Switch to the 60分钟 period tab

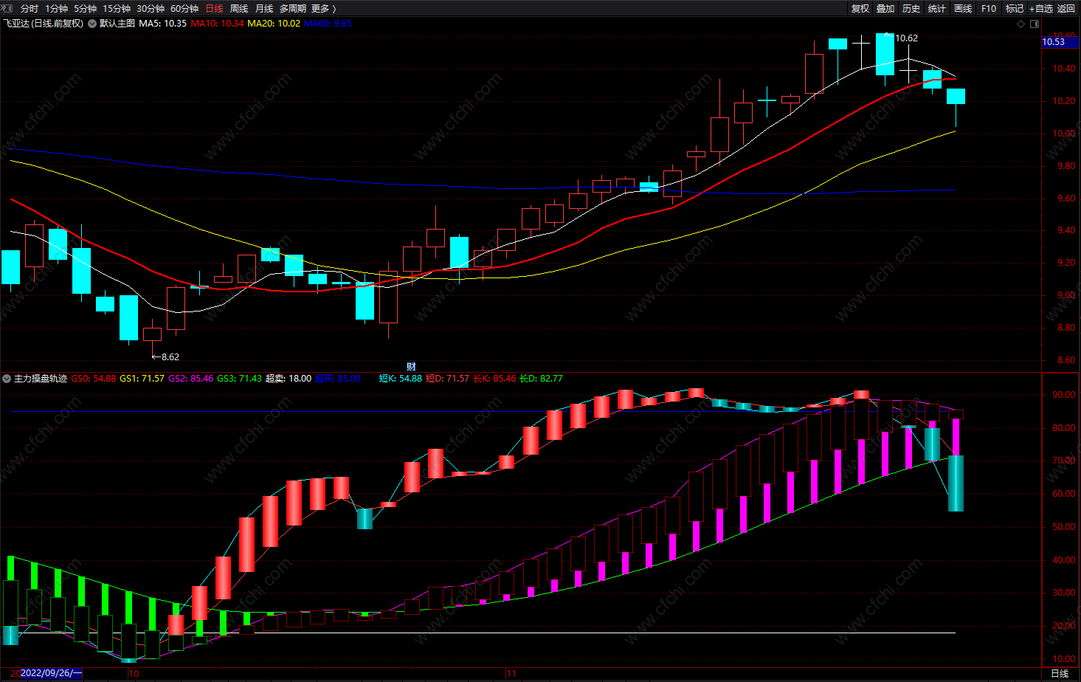point(184,8)
